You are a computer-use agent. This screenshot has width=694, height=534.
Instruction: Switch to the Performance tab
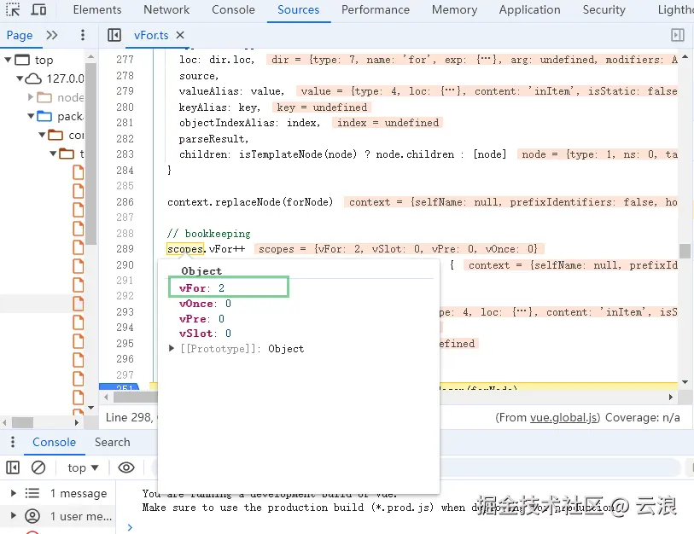[376, 9]
